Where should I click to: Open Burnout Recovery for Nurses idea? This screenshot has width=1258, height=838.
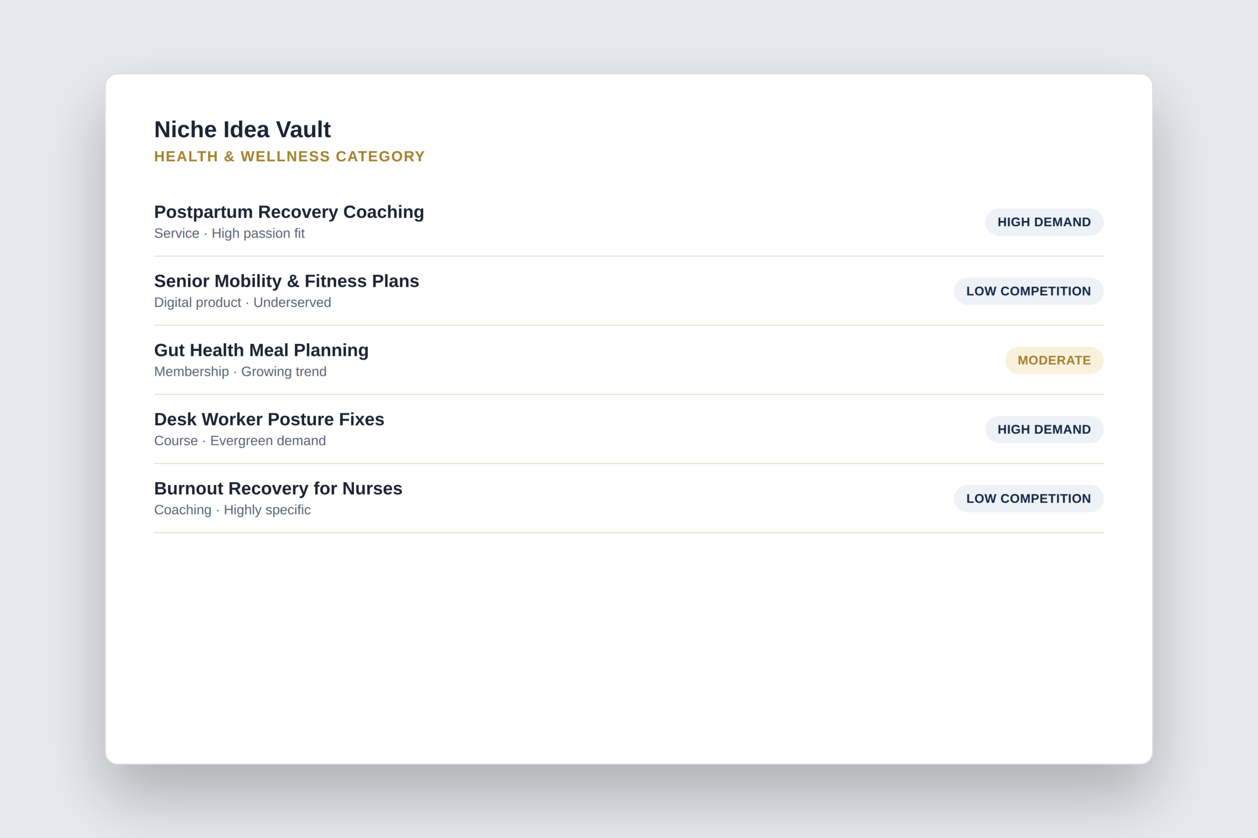[x=278, y=488]
